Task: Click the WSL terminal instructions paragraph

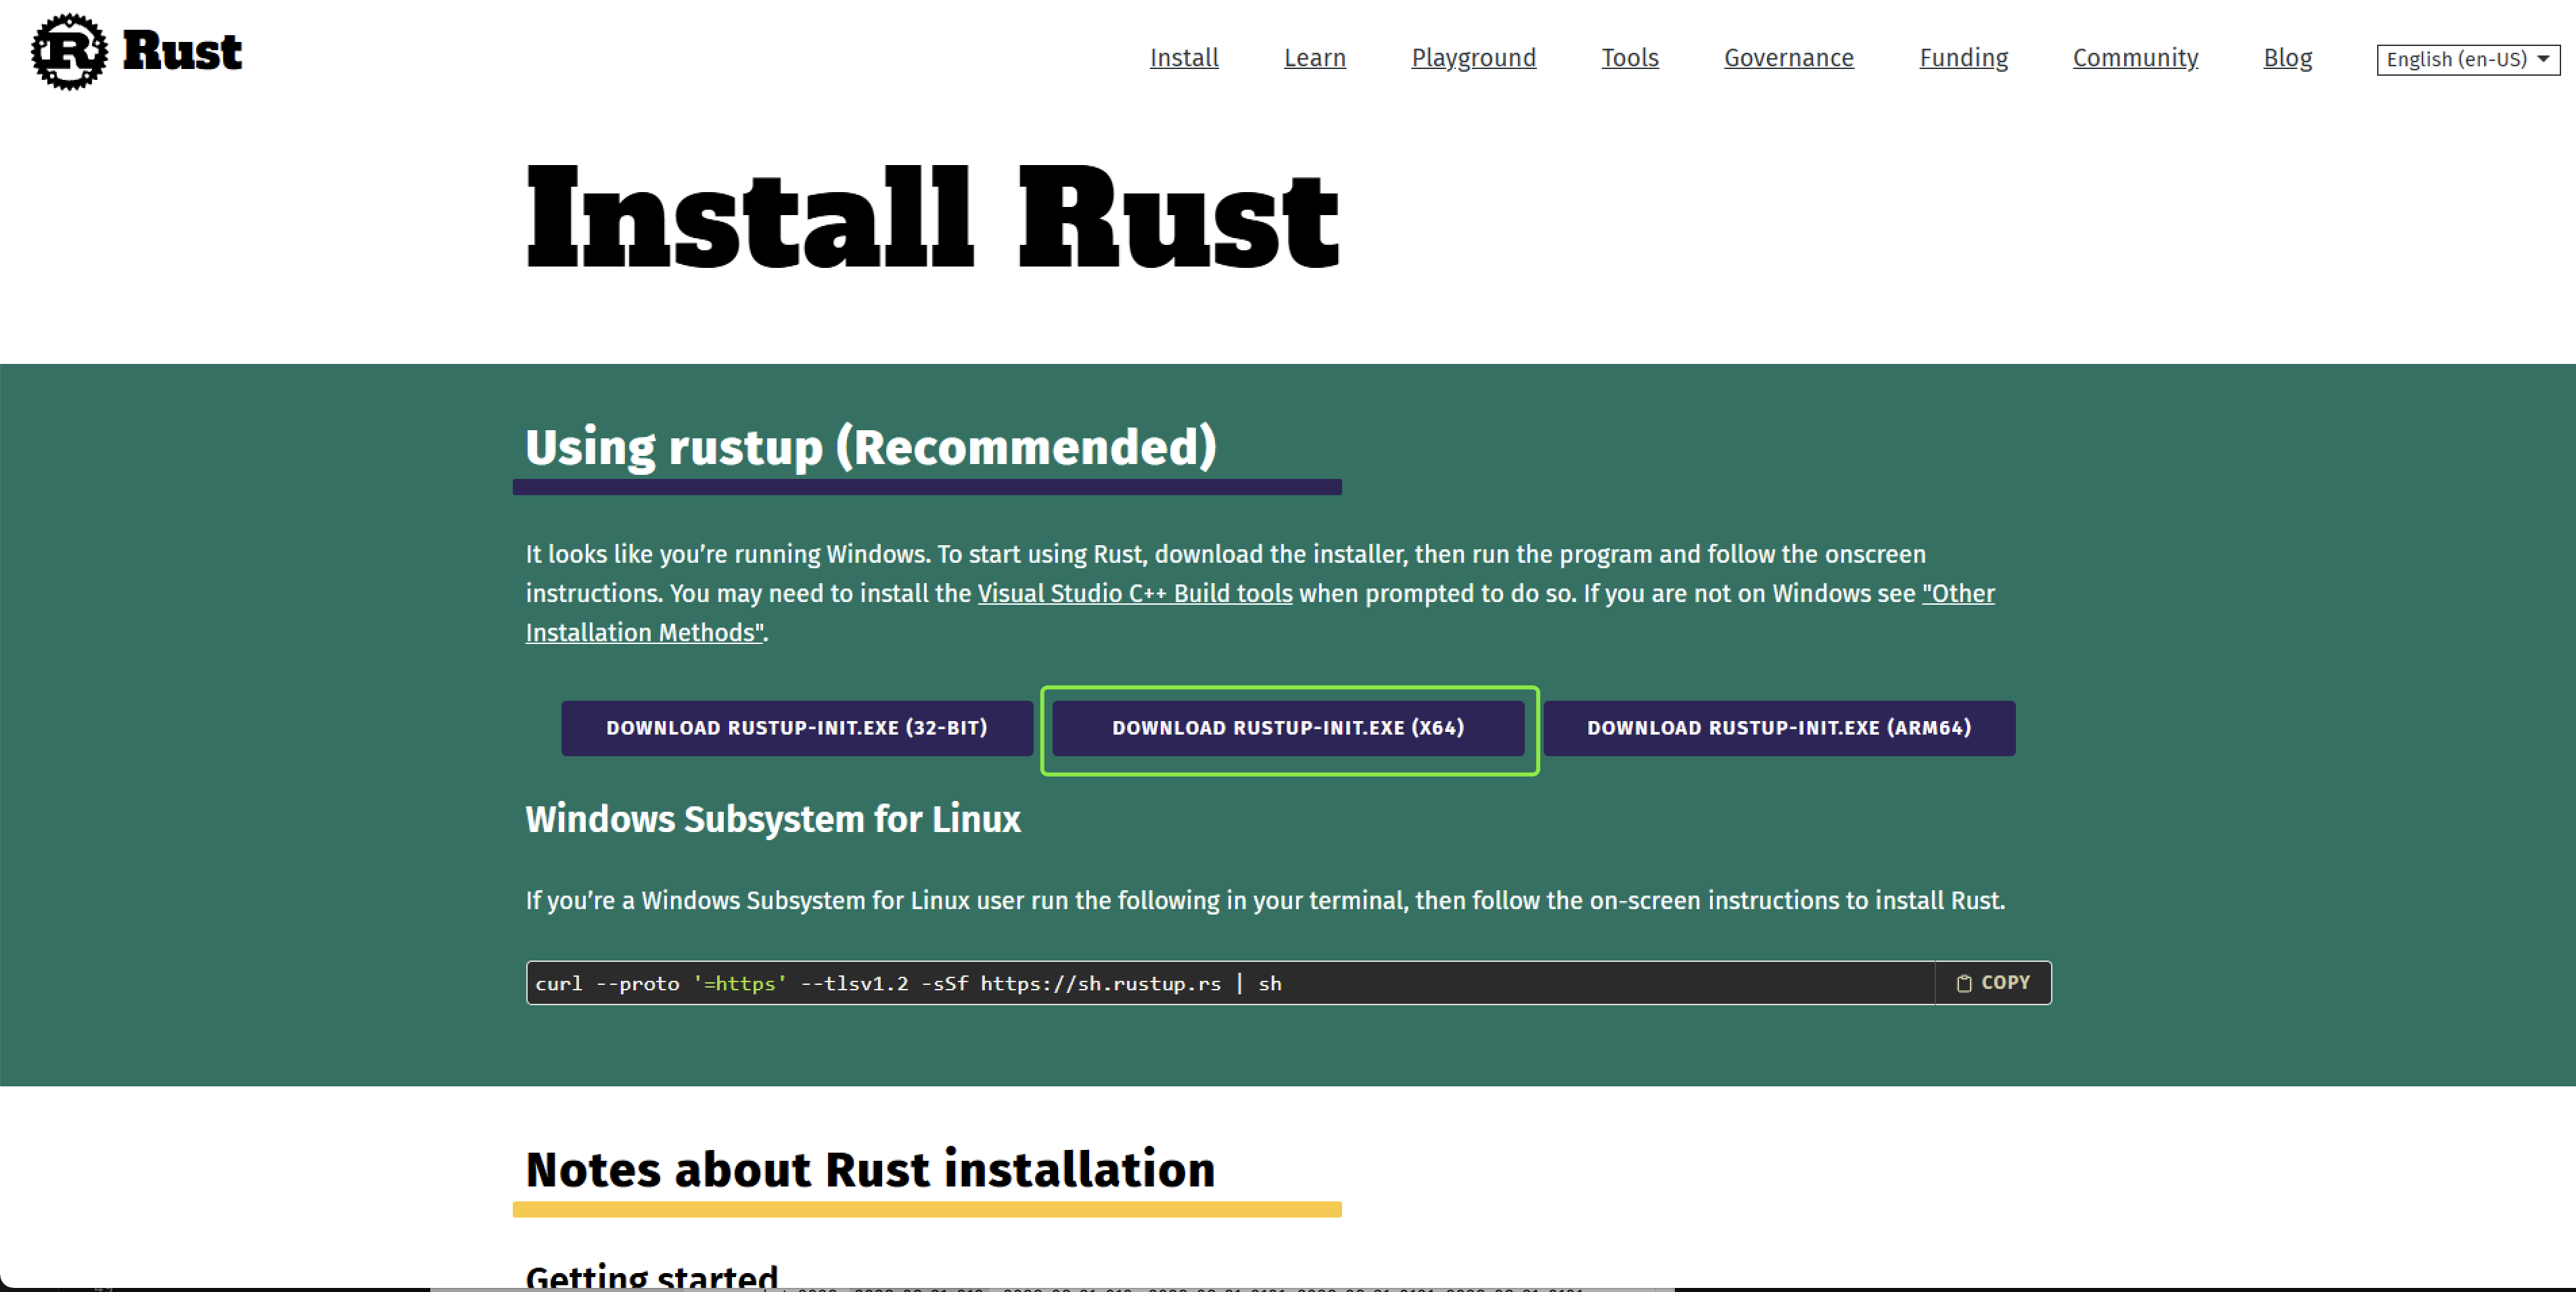Action: coord(1265,900)
